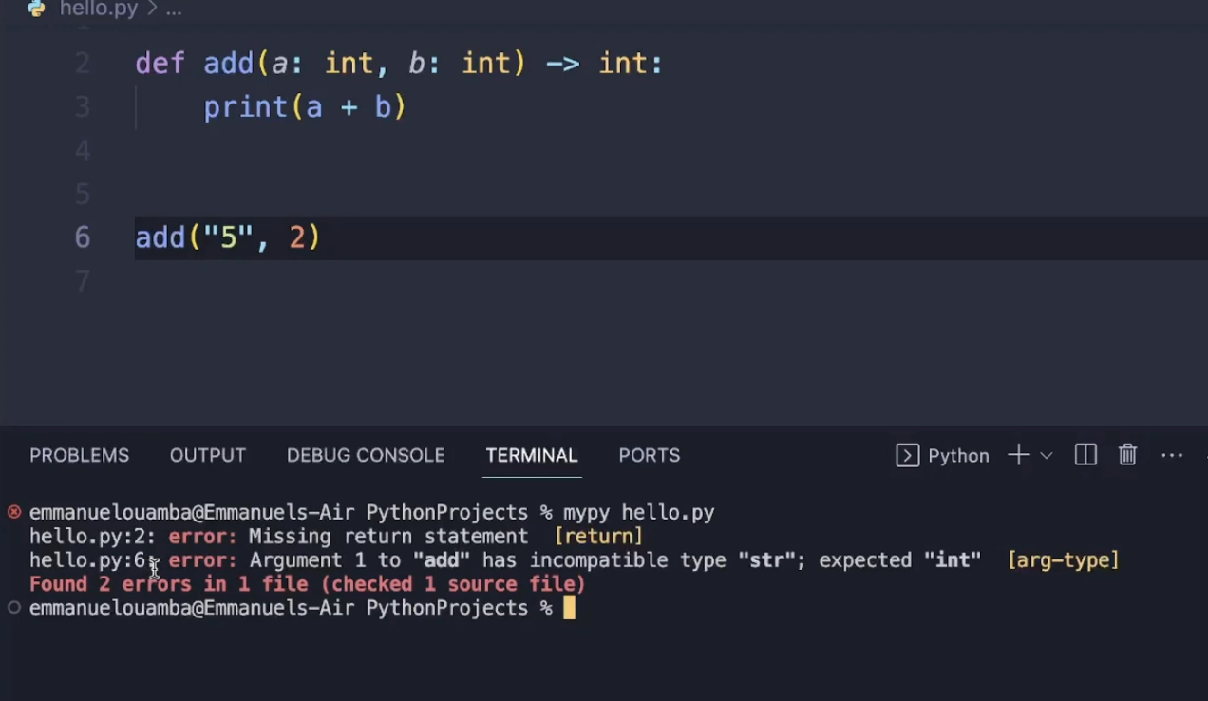This screenshot has width=1208, height=701.
Task: Click the Python file icon in breadcrumb
Action: pos(36,9)
